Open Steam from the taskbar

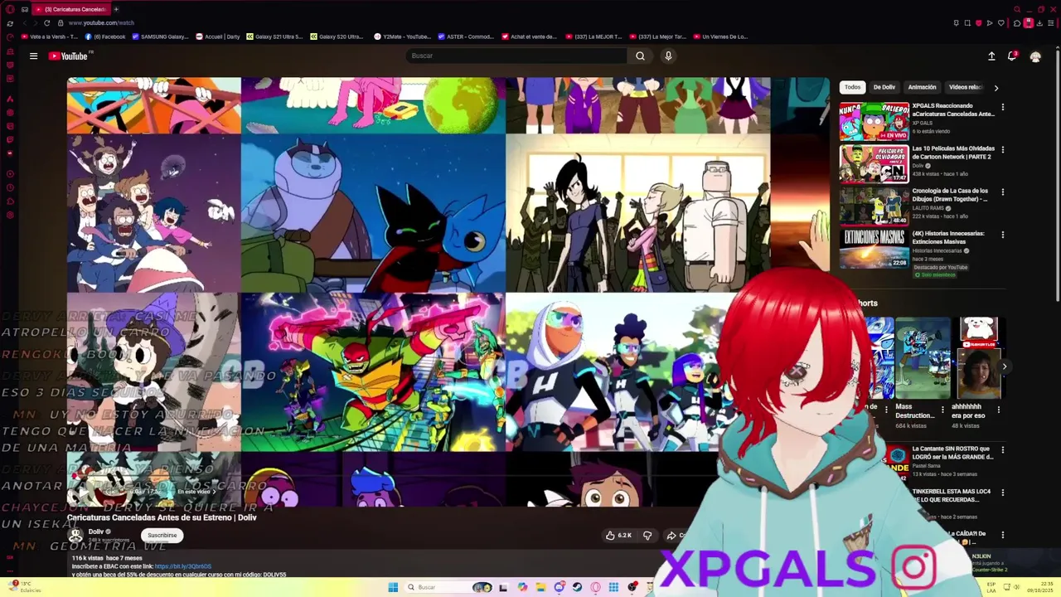click(x=577, y=587)
